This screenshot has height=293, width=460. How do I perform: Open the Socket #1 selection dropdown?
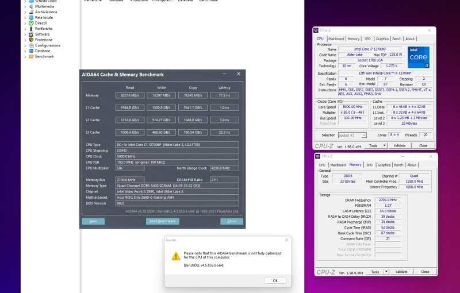click(x=364, y=136)
